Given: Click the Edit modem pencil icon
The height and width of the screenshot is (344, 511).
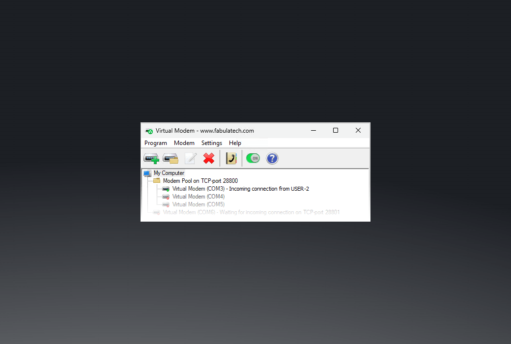Looking at the screenshot, I should 190,158.
